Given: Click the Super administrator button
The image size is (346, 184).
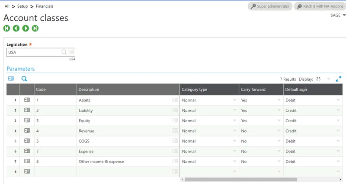Looking at the screenshot, I should click(269, 6).
